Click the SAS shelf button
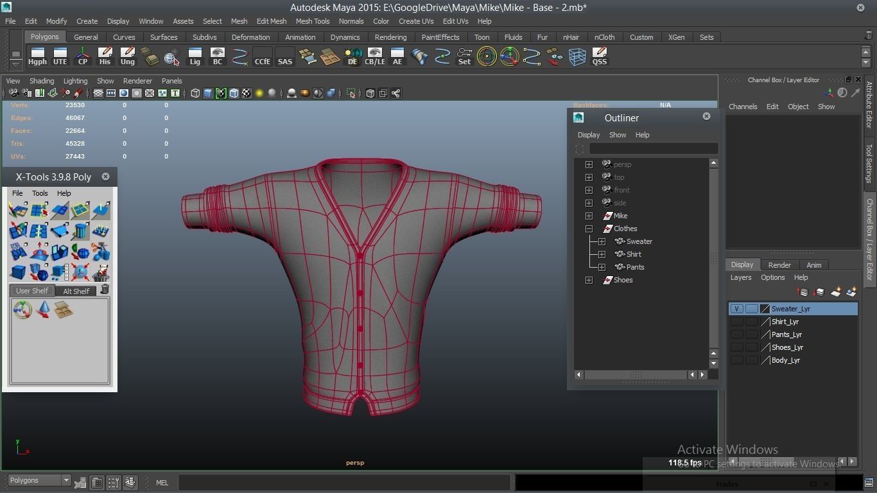The height and width of the screenshot is (493, 877). [x=284, y=56]
